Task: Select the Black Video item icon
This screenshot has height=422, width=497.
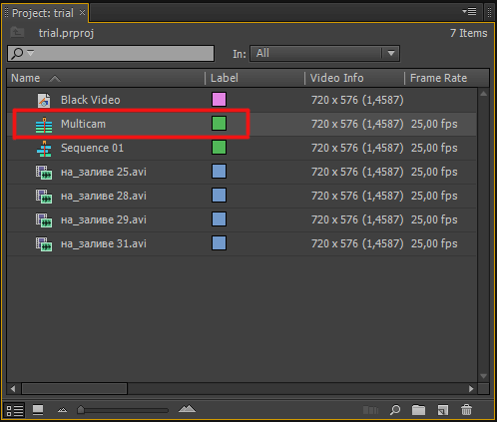Action: click(44, 100)
